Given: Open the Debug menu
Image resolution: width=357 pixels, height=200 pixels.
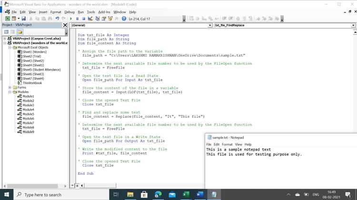Looking at the screenshot, I should pyautogui.click(x=69, y=12).
